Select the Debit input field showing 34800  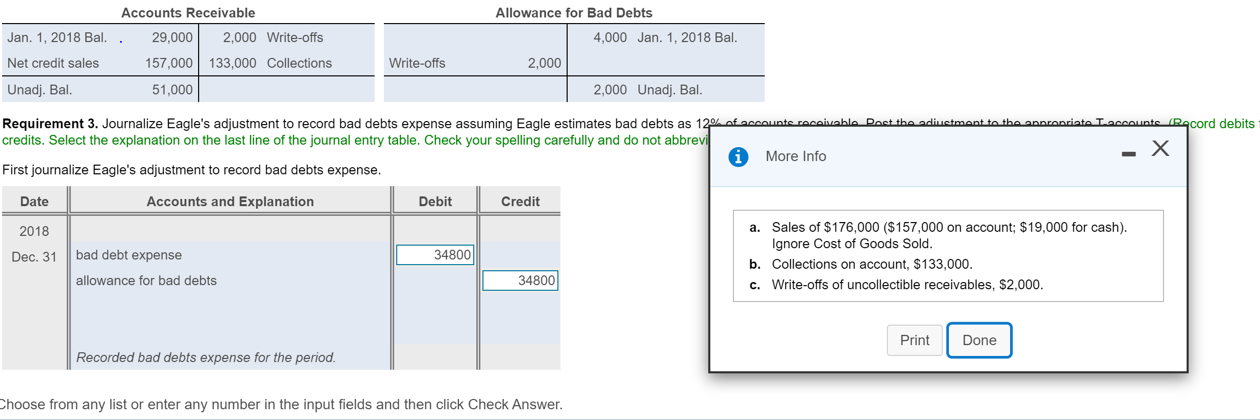(x=435, y=254)
